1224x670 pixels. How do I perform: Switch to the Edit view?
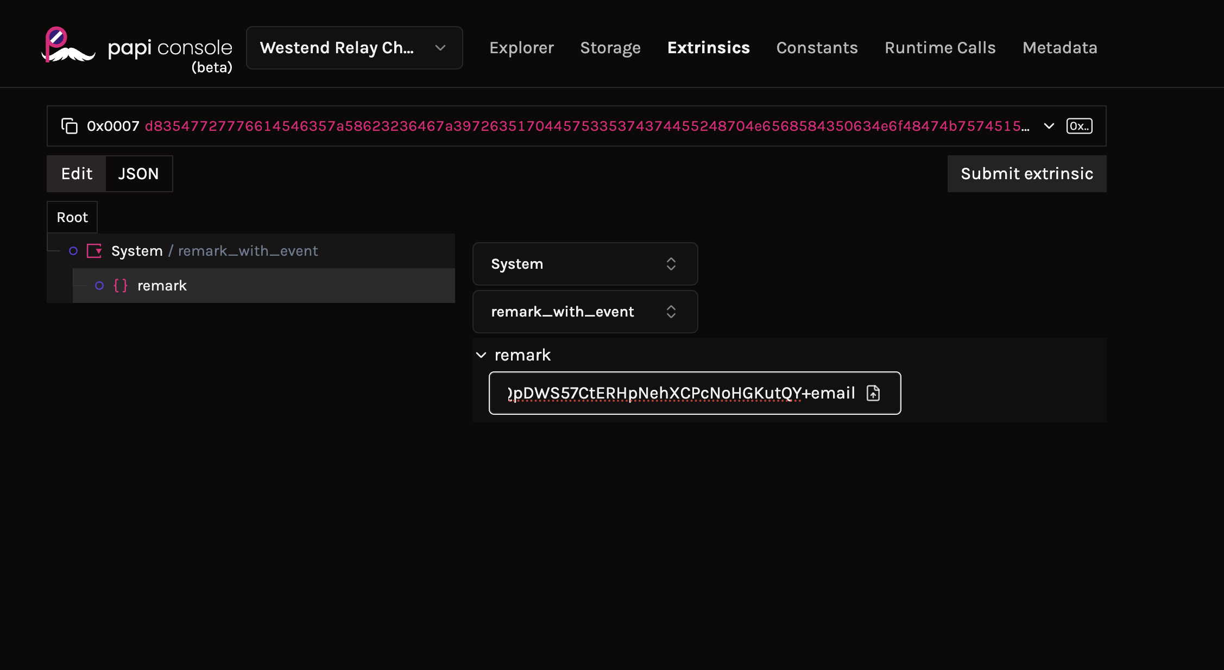tap(77, 174)
